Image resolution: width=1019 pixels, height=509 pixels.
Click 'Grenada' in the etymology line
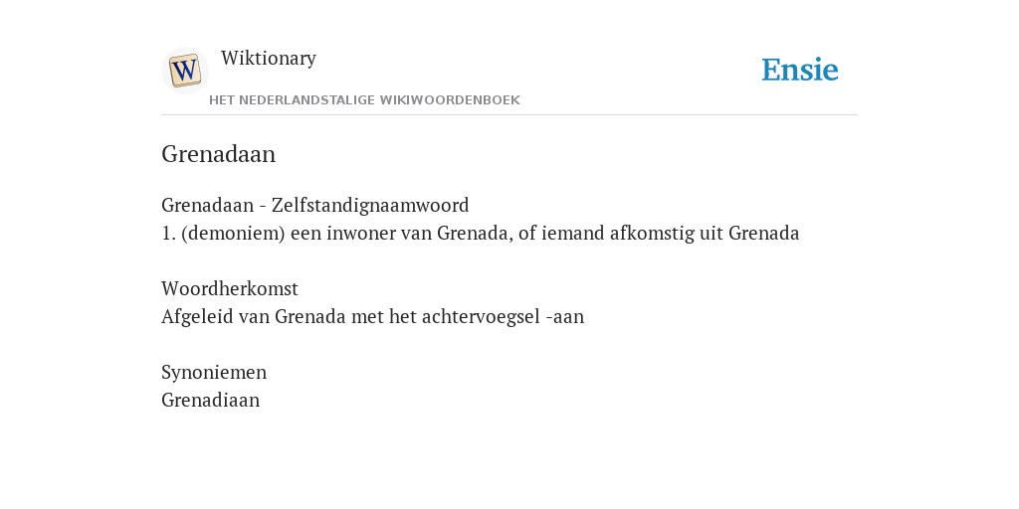tap(310, 317)
